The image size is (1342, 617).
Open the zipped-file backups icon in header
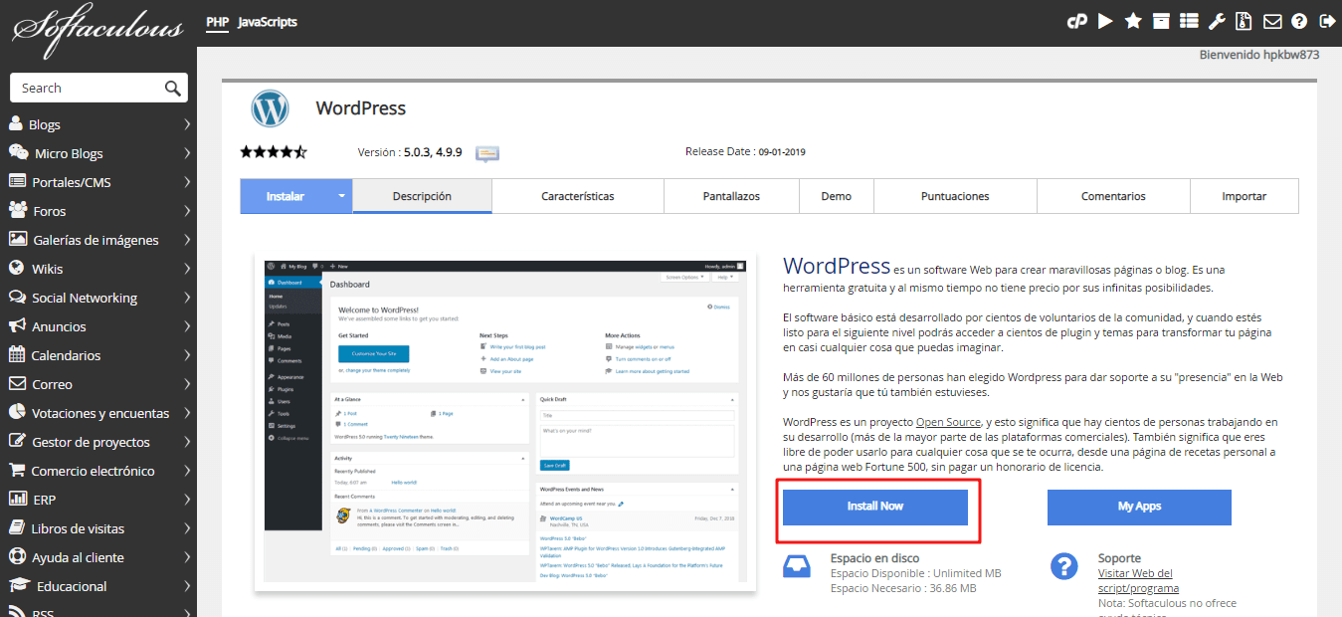click(1244, 21)
